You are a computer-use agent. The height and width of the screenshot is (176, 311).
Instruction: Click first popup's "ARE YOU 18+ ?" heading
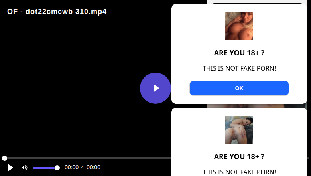tap(239, 53)
